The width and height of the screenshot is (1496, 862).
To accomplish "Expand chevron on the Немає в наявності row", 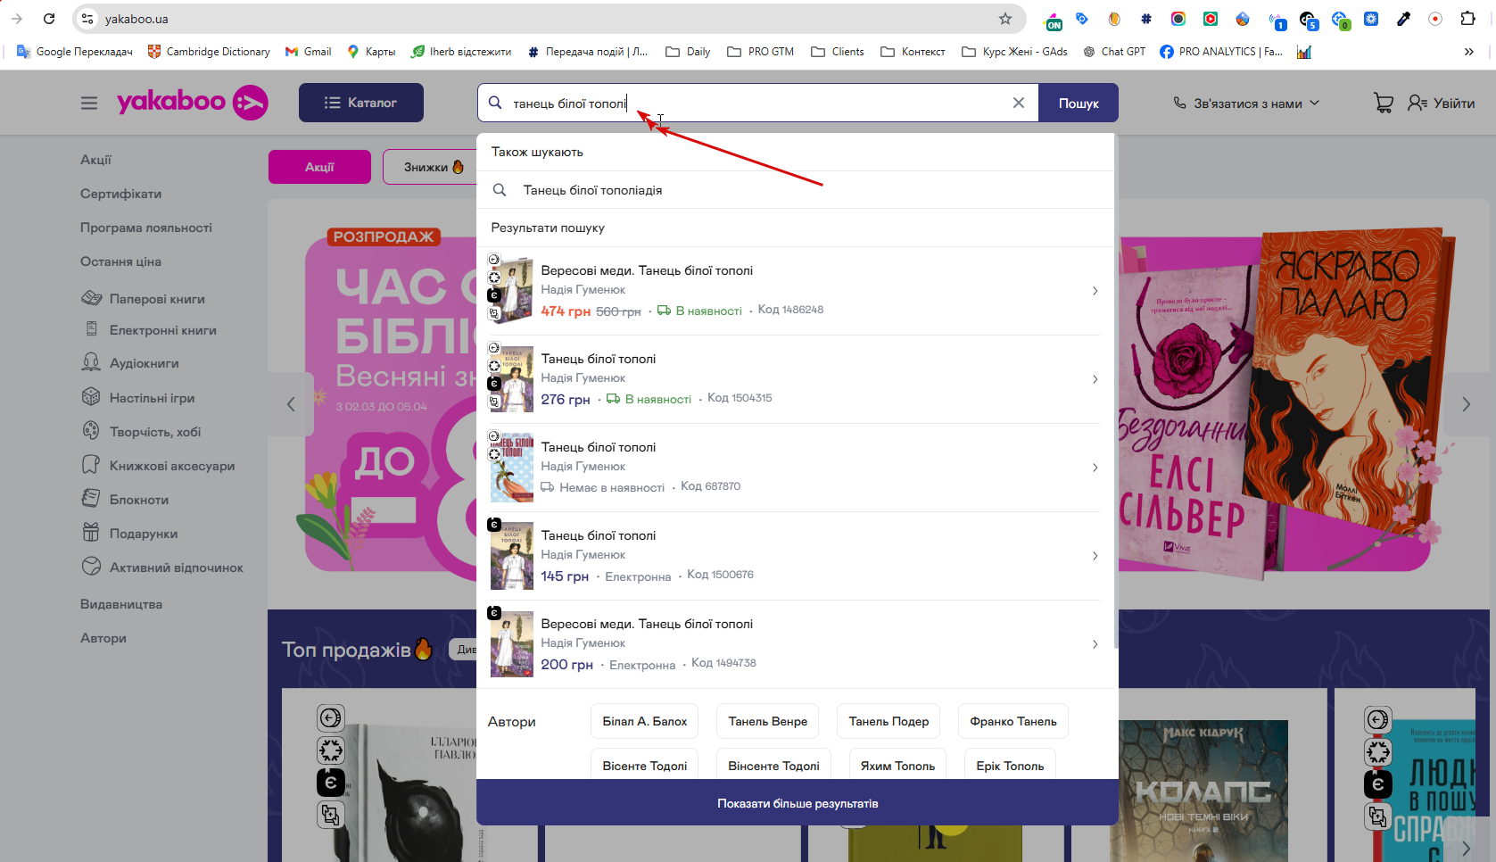I will [x=1095, y=468].
